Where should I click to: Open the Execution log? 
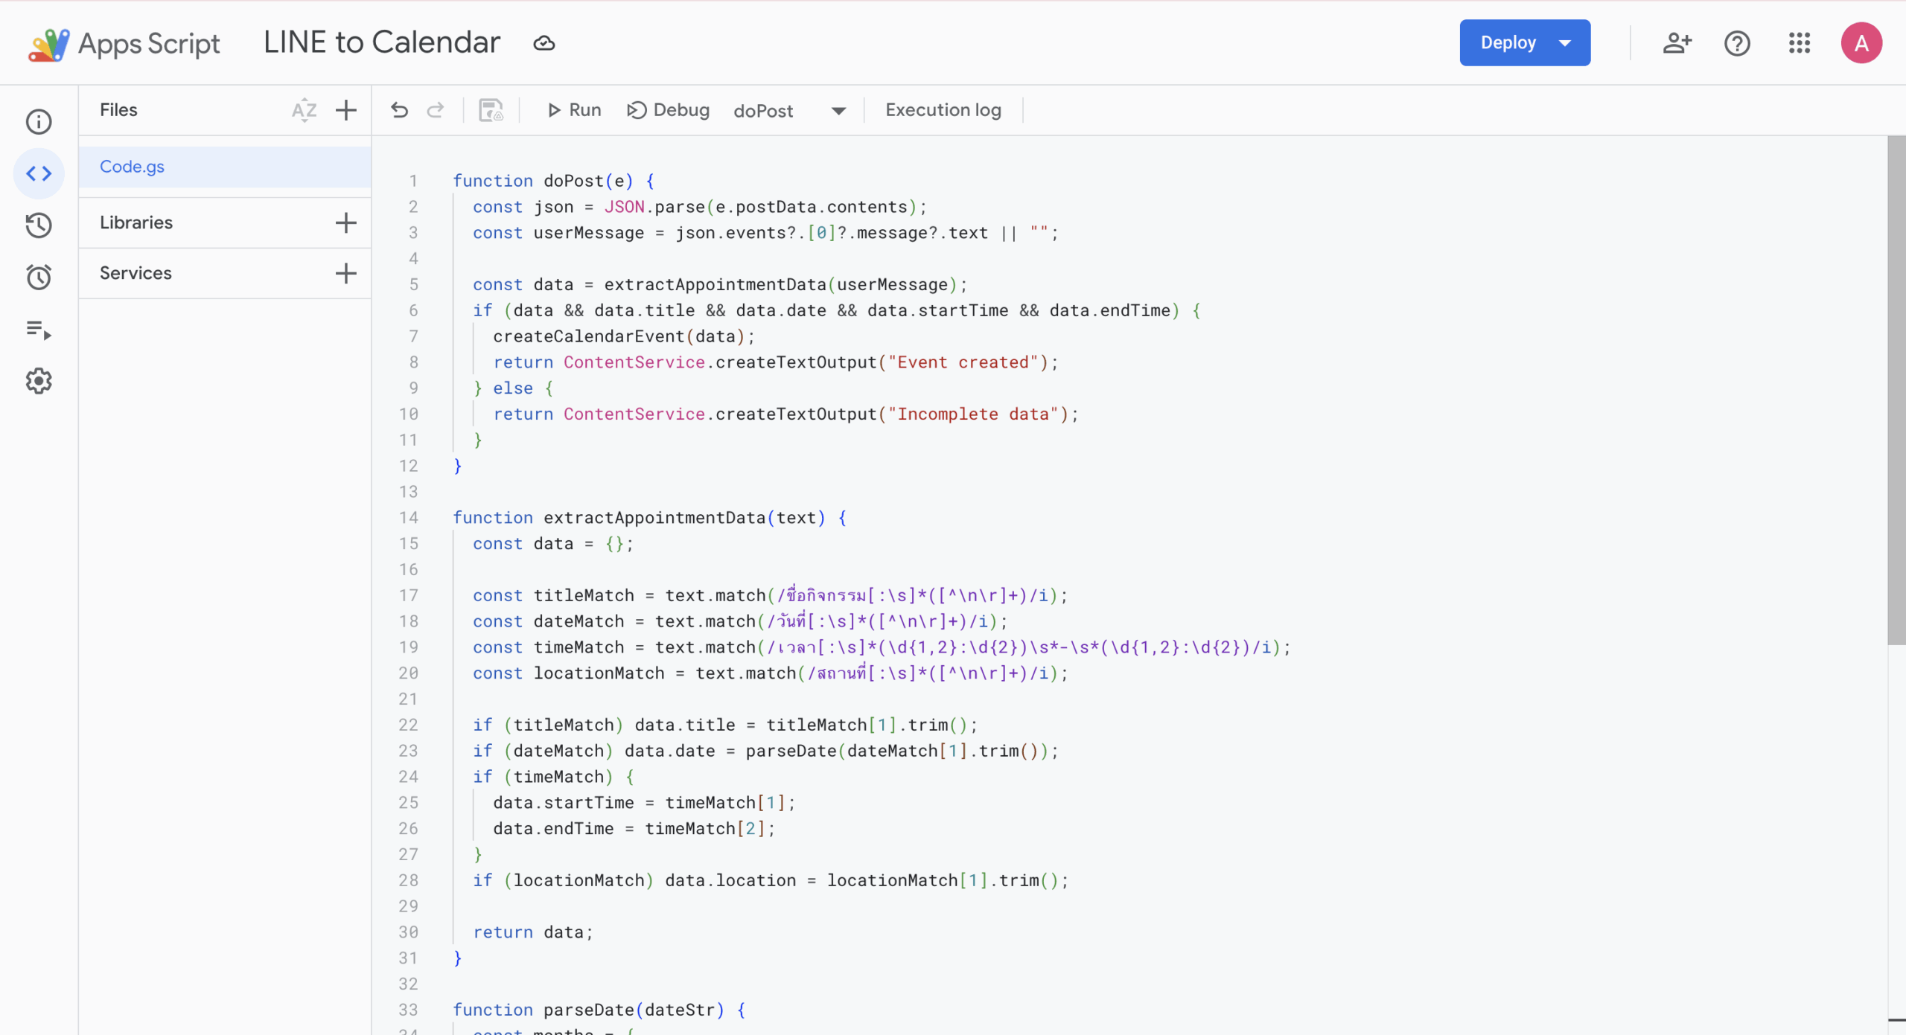point(943,110)
